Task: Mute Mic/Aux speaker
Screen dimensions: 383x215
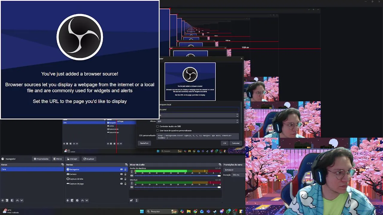Action: point(132,187)
